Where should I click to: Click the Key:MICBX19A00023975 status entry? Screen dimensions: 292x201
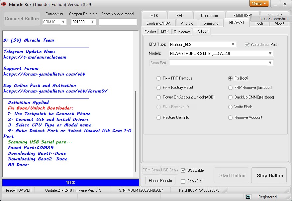click(x=199, y=190)
